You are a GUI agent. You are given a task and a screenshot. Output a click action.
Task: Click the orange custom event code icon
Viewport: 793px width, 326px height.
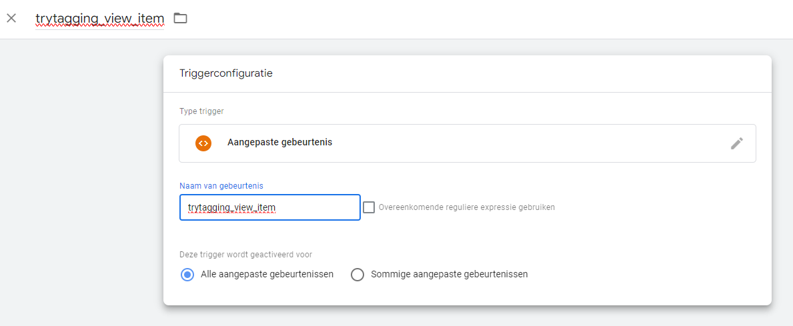coord(203,143)
